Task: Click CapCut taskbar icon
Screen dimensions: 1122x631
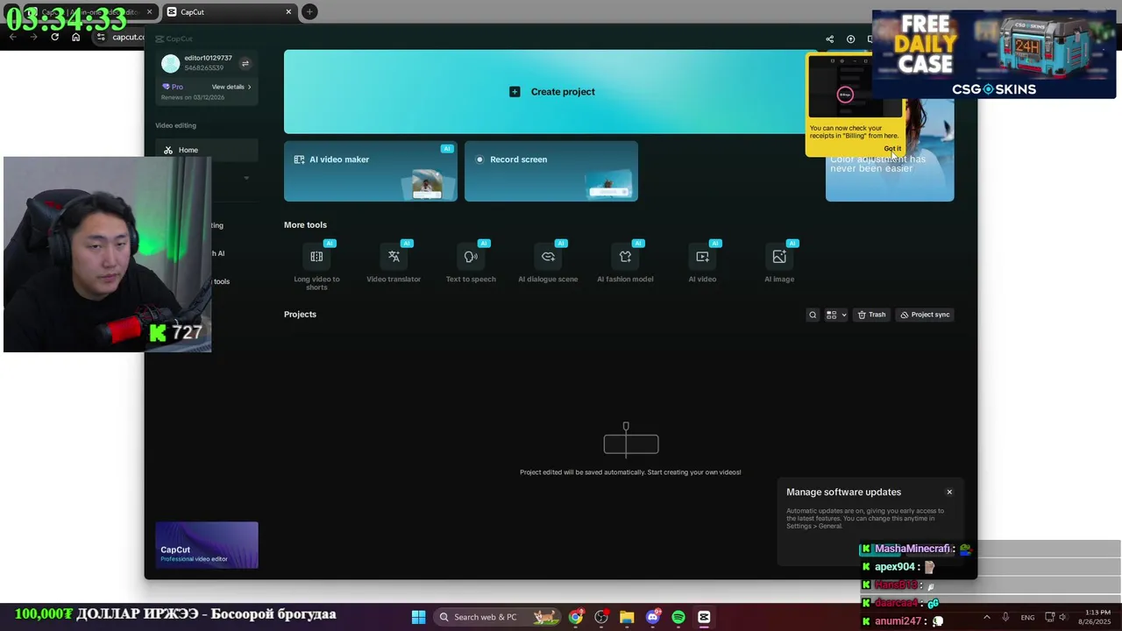Action: point(704,617)
